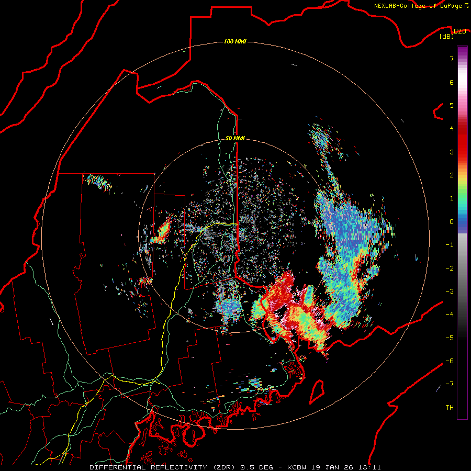The height and width of the screenshot is (471, 471).
Task: Click the [dB] units label
Action: point(447,37)
